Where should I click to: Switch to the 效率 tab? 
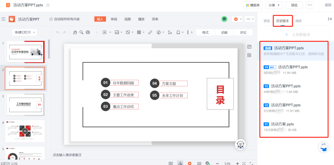click(x=155, y=19)
